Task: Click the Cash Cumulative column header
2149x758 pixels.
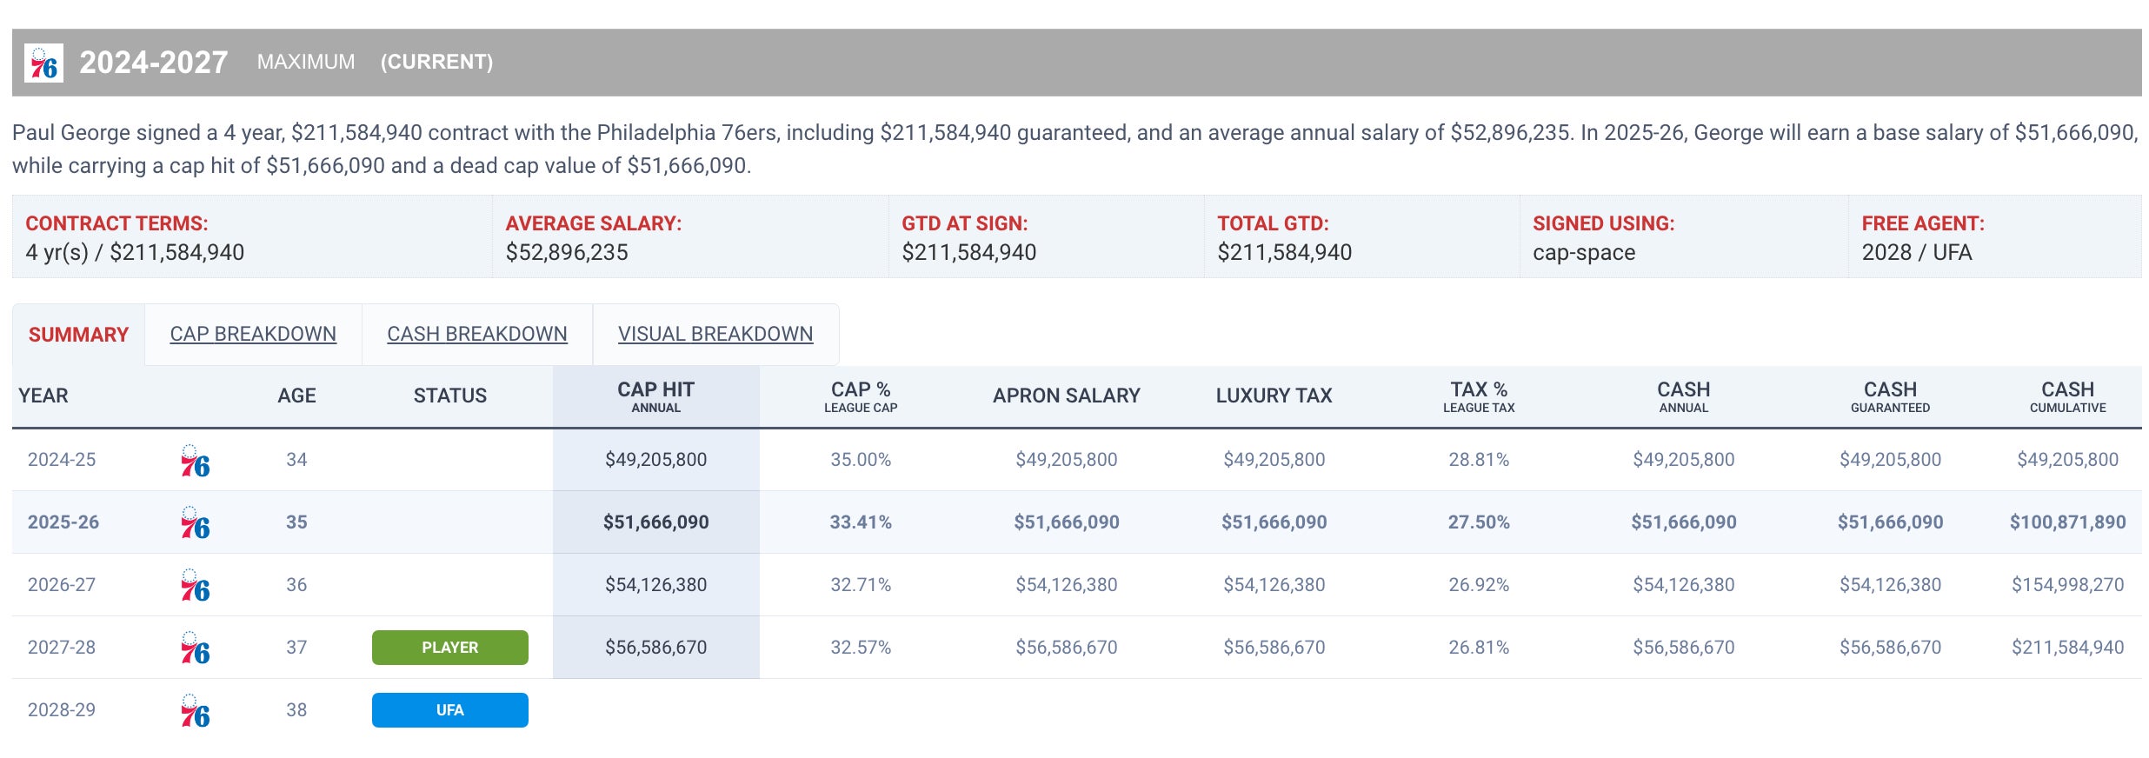Action: [x=2066, y=396]
